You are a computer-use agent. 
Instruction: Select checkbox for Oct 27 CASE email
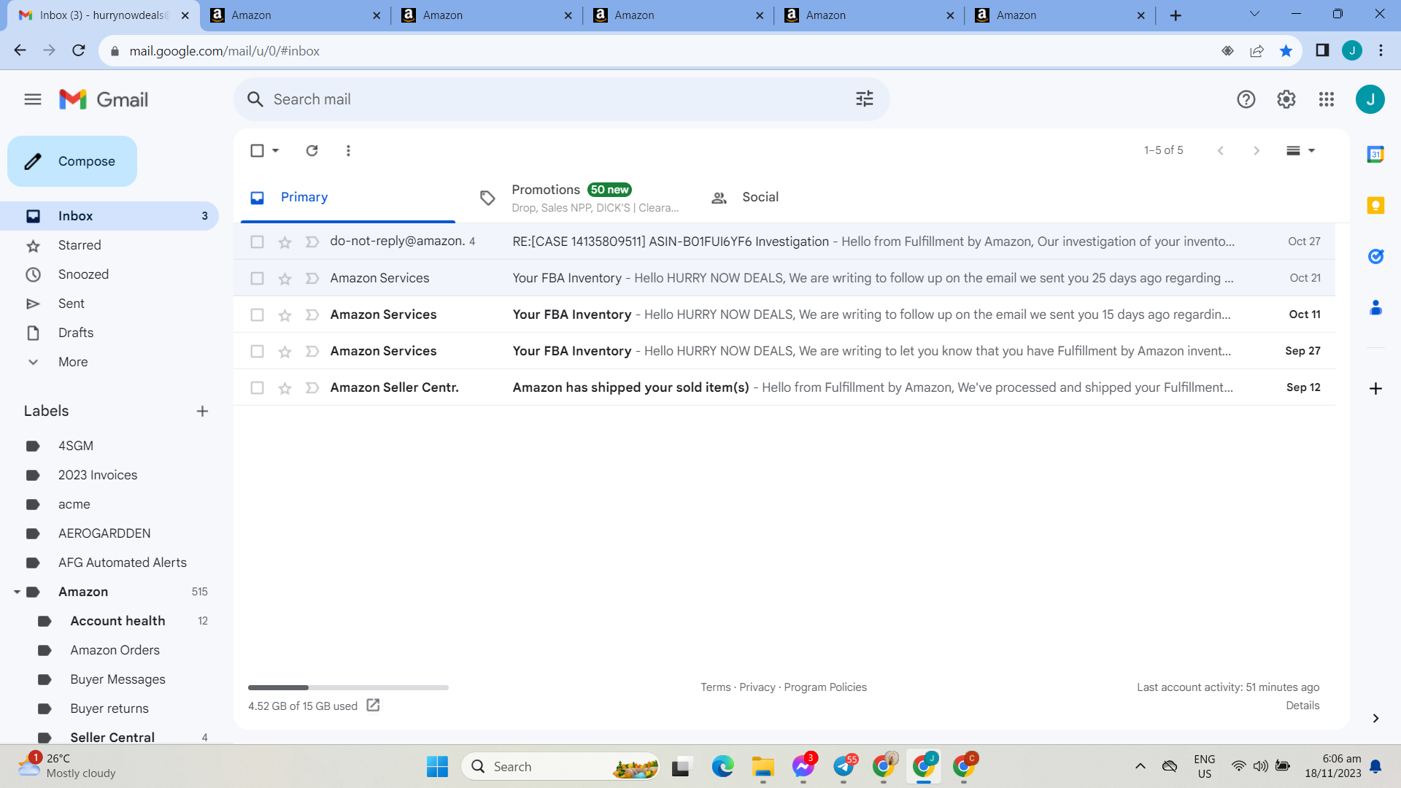click(257, 242)
